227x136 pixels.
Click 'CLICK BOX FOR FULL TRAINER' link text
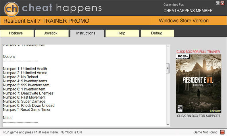pos(198,52)
